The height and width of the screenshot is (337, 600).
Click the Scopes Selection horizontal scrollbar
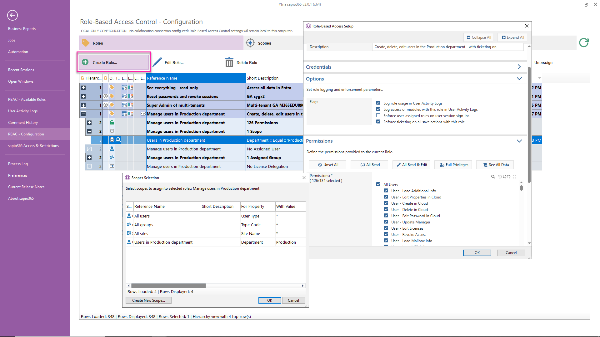168,286
